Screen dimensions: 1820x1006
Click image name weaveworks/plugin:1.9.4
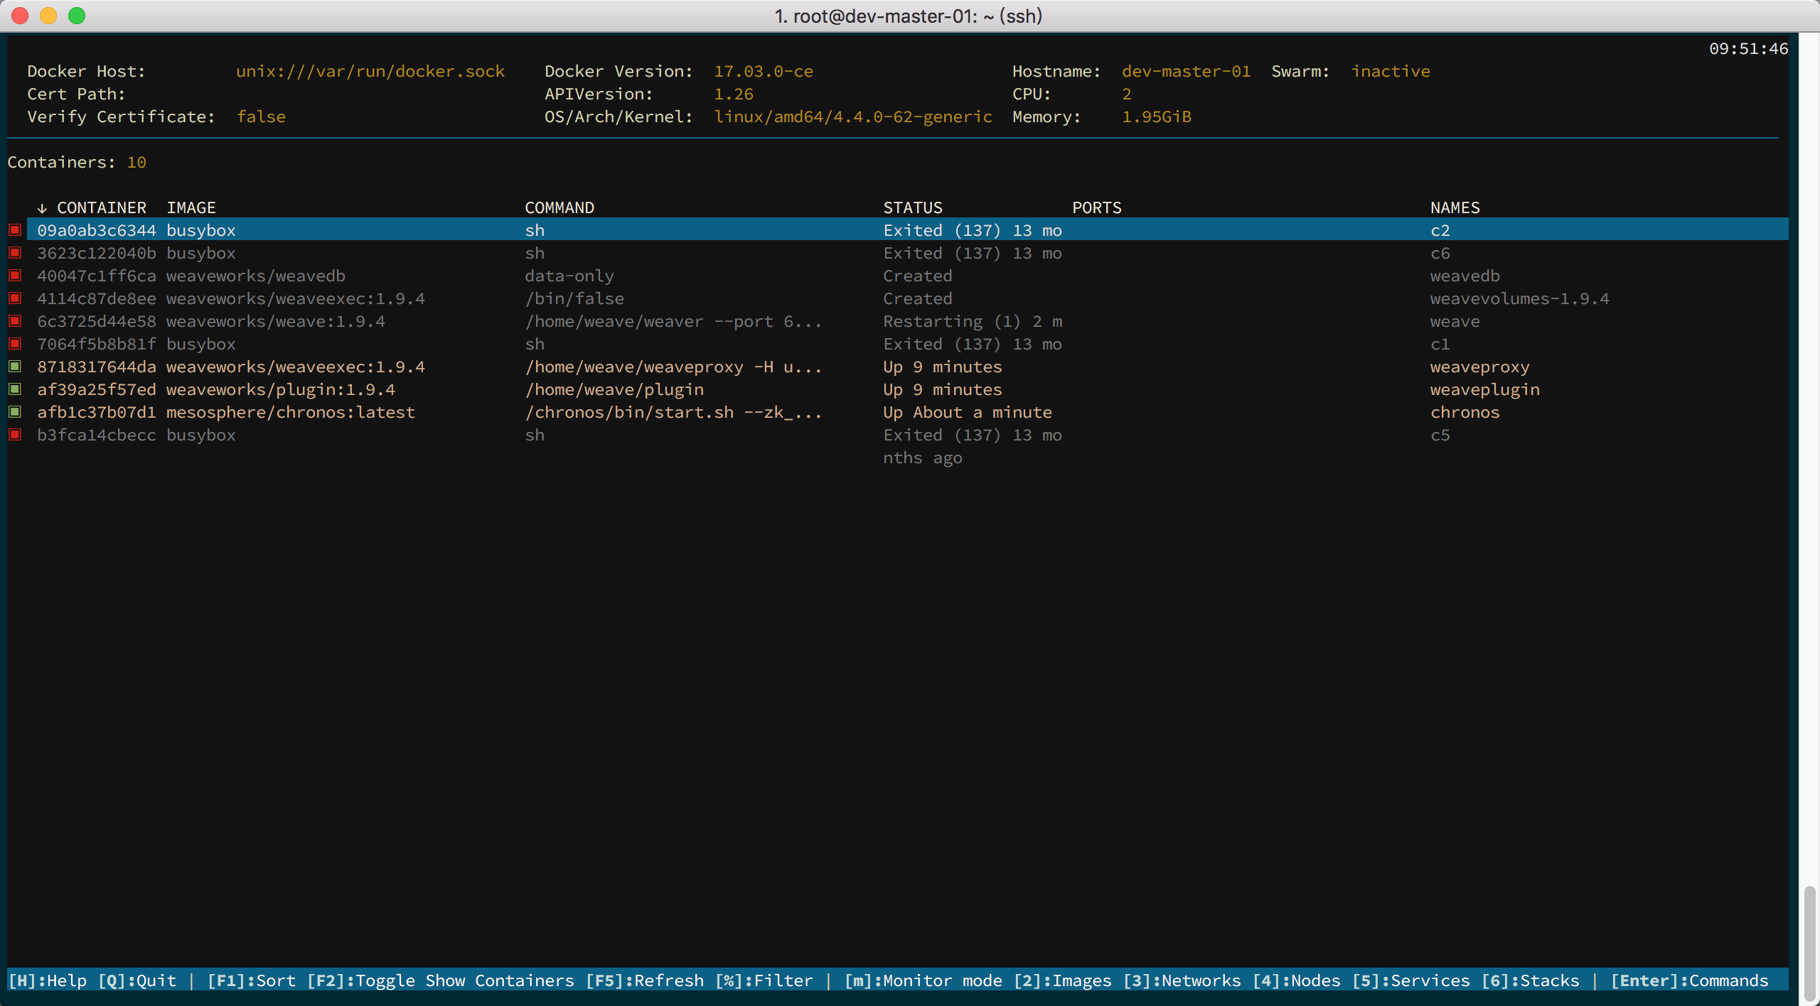point(281,389)
